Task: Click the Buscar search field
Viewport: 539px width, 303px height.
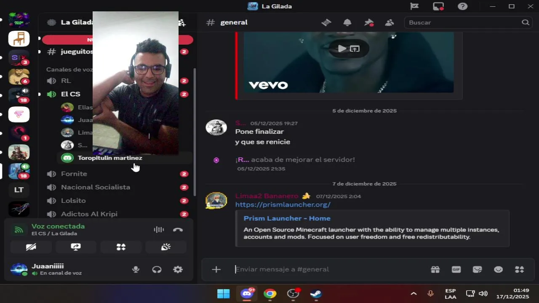Action: click(x=467, y=22)
